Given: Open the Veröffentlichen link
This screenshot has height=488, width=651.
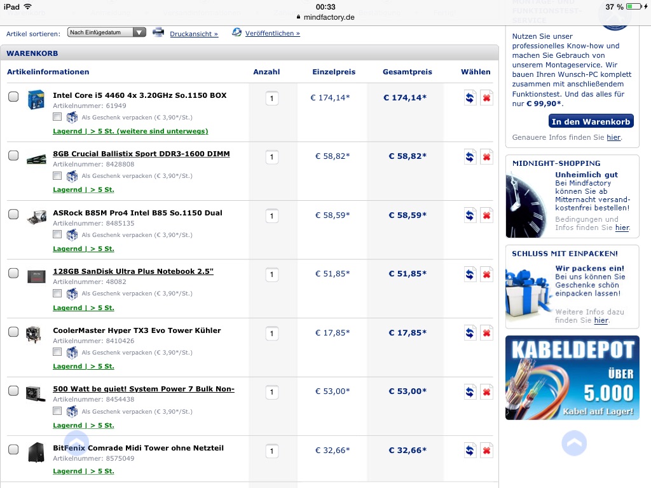Looking at the screenshot, I should 272,33.
